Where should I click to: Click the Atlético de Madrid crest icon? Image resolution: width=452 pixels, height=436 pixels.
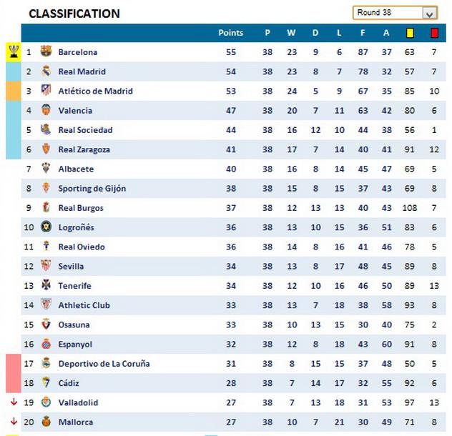coord(46,91)
